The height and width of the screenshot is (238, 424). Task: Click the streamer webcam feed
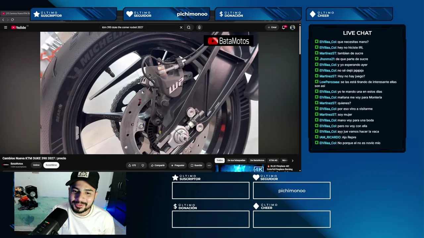[x=70, y=203]
